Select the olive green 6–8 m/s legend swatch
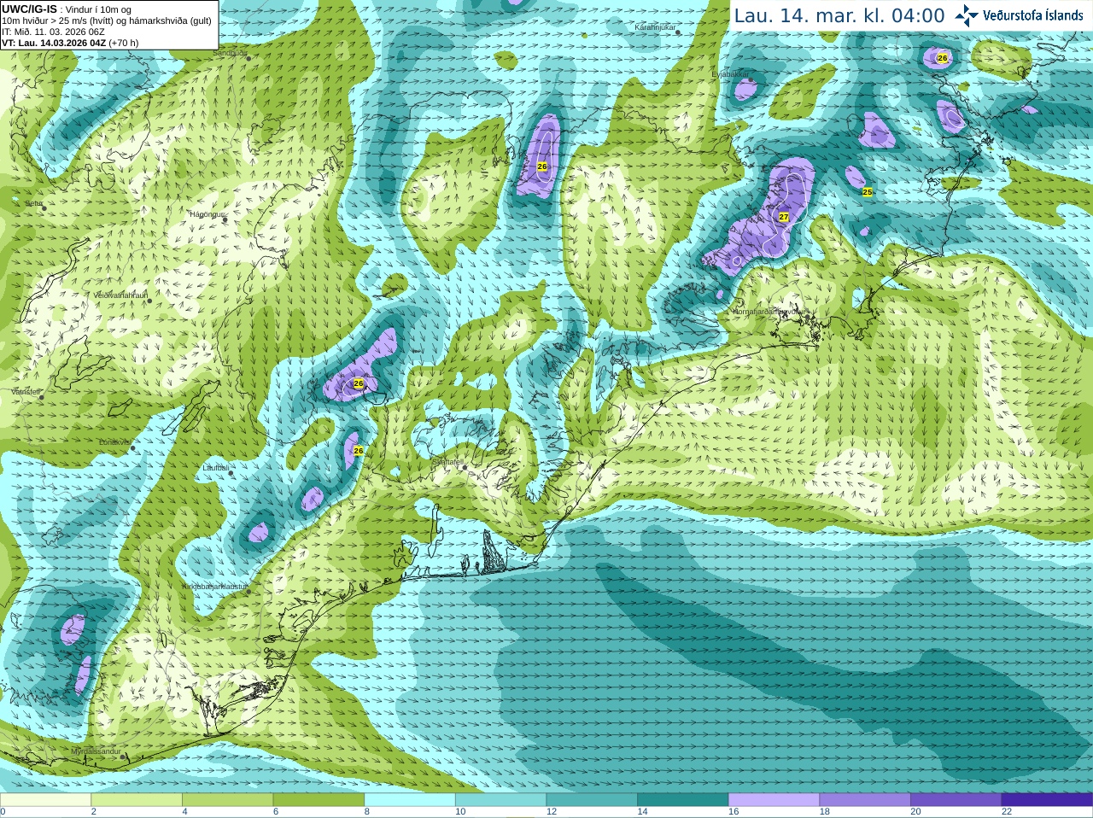The width and height of the screenshot is (1093, 818). click(319, 800)
